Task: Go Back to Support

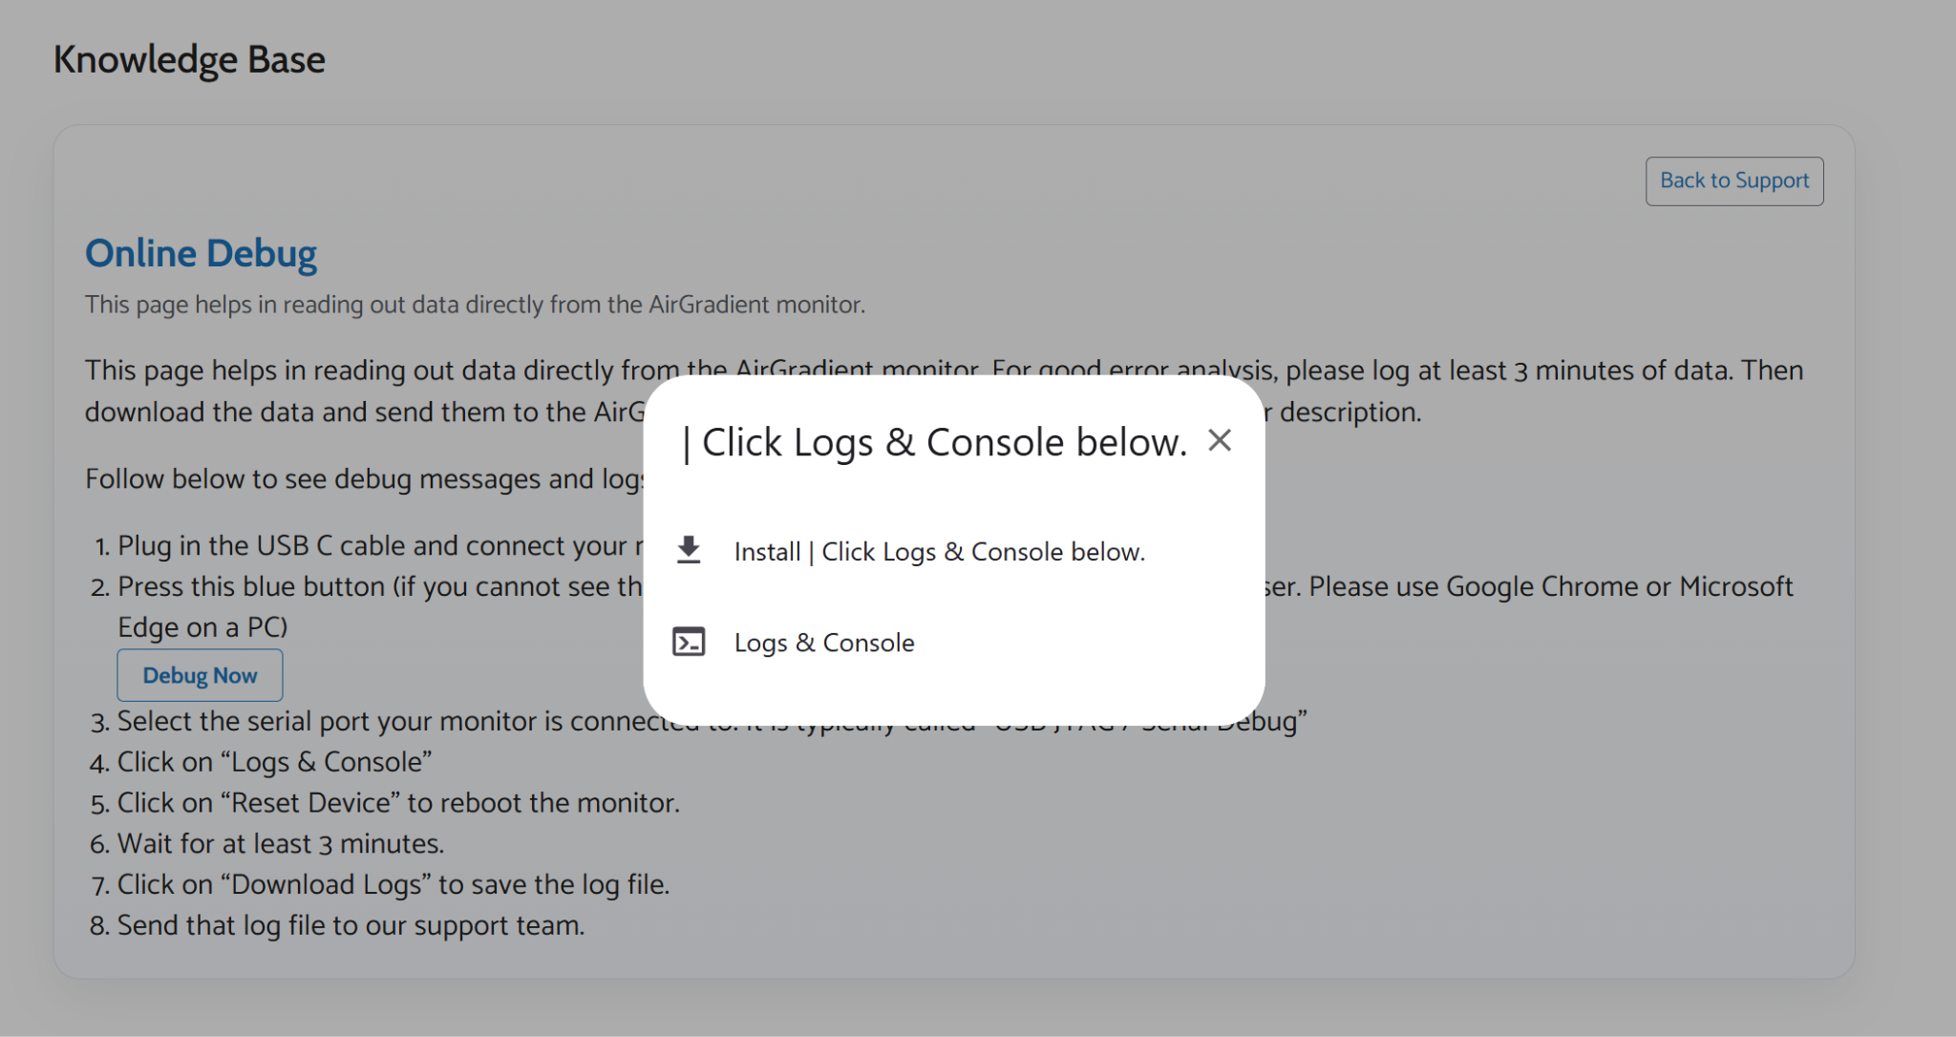Action: coord(1733,181)
